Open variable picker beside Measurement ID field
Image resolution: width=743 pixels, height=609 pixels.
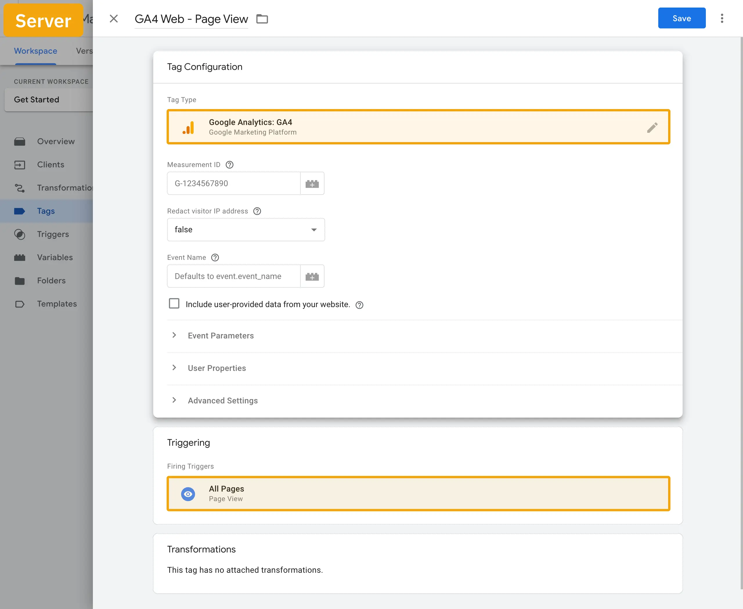[312, 184]
